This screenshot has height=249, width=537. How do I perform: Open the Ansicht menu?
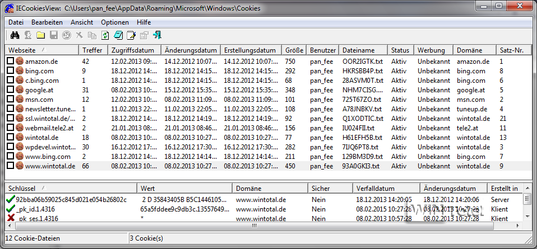pos(82,22)
